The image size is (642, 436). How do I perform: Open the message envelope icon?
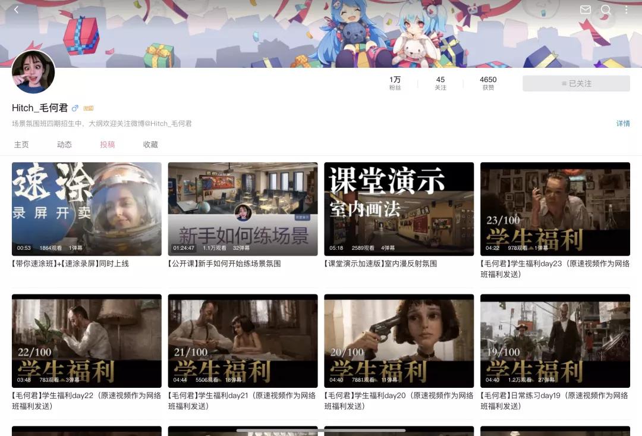[x=585, y=10]
